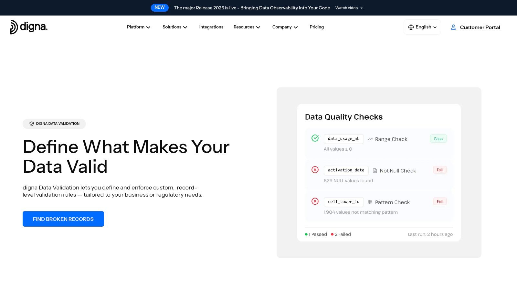Expand the Platform menu
This screenshot has height=291, width=517.
(x=139, y=27)
